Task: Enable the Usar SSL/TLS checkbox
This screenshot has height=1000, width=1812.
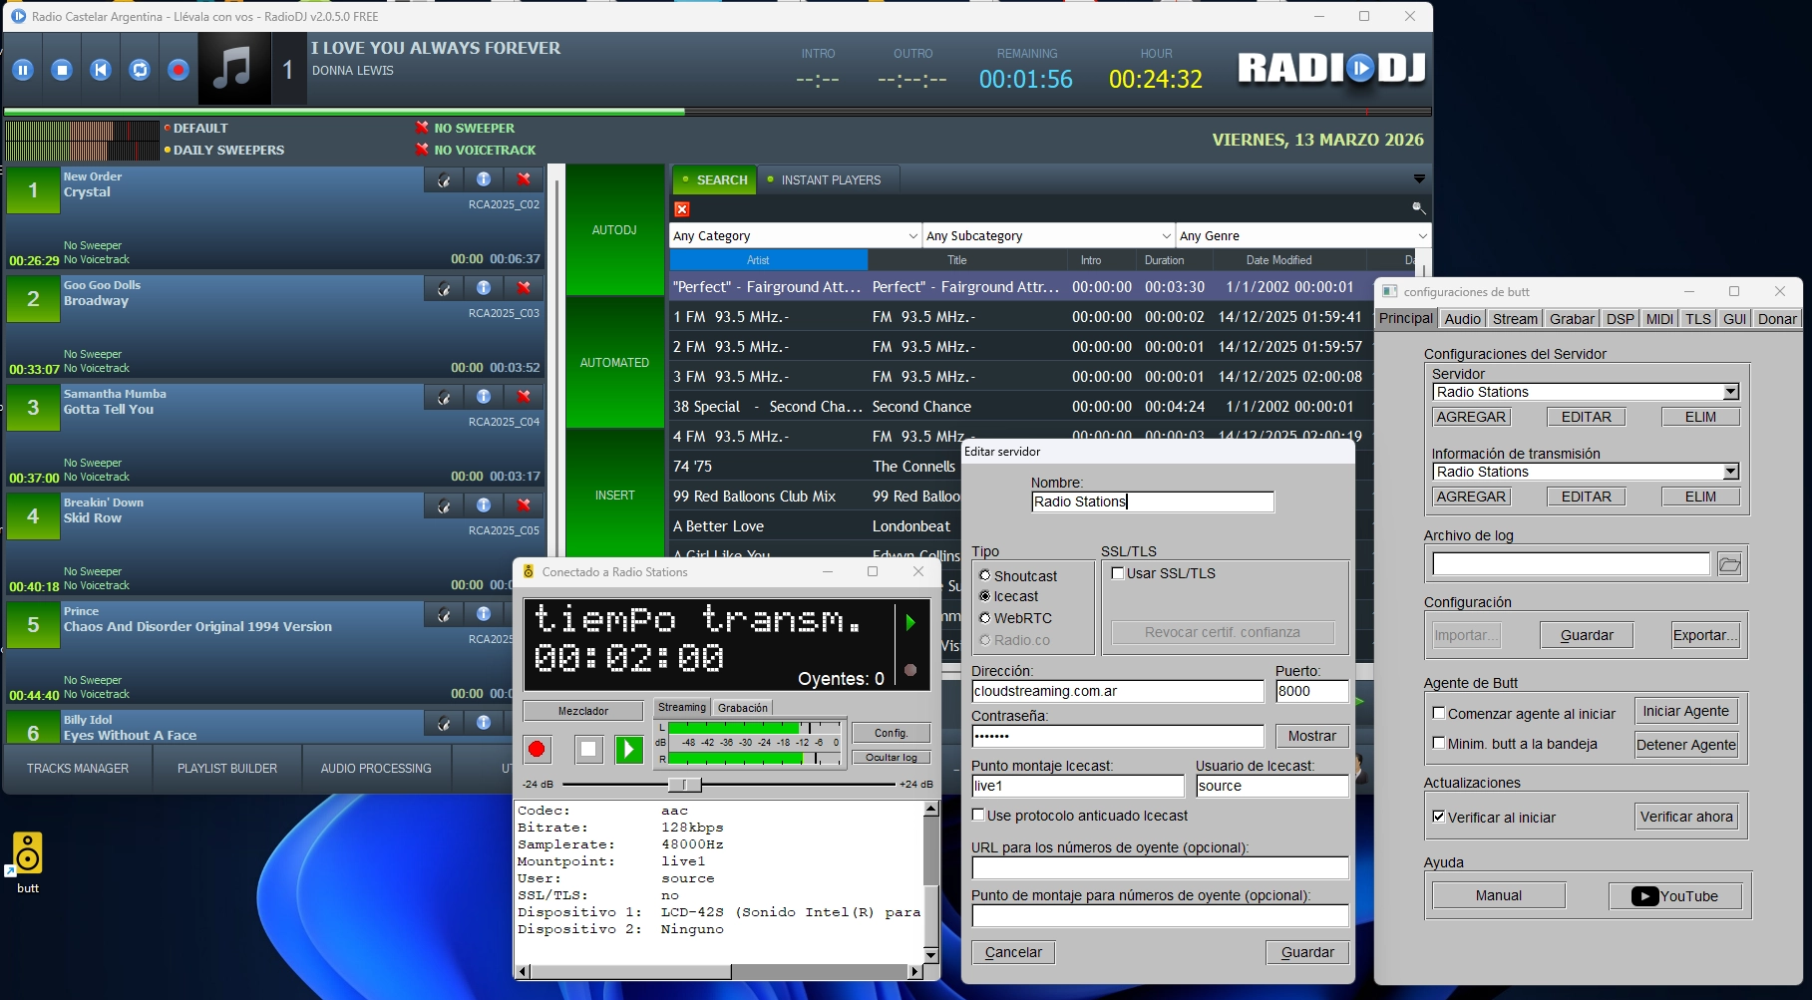Action: pyautogui.click(x=1118, y=573)
